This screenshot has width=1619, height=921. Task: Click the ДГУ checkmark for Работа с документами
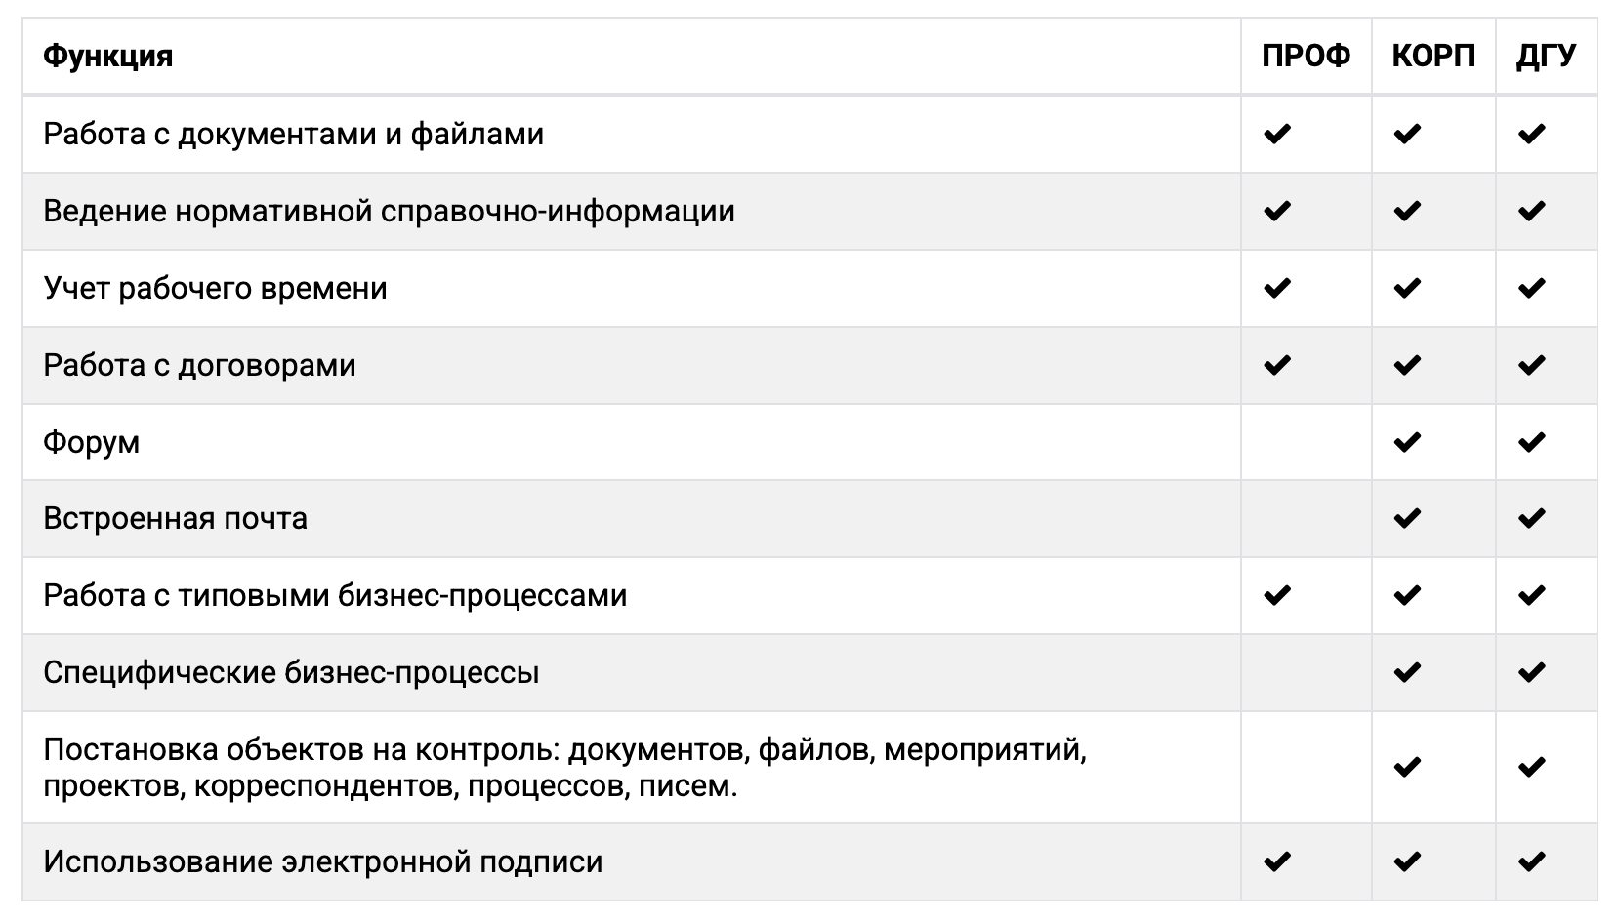[1532, 134]
